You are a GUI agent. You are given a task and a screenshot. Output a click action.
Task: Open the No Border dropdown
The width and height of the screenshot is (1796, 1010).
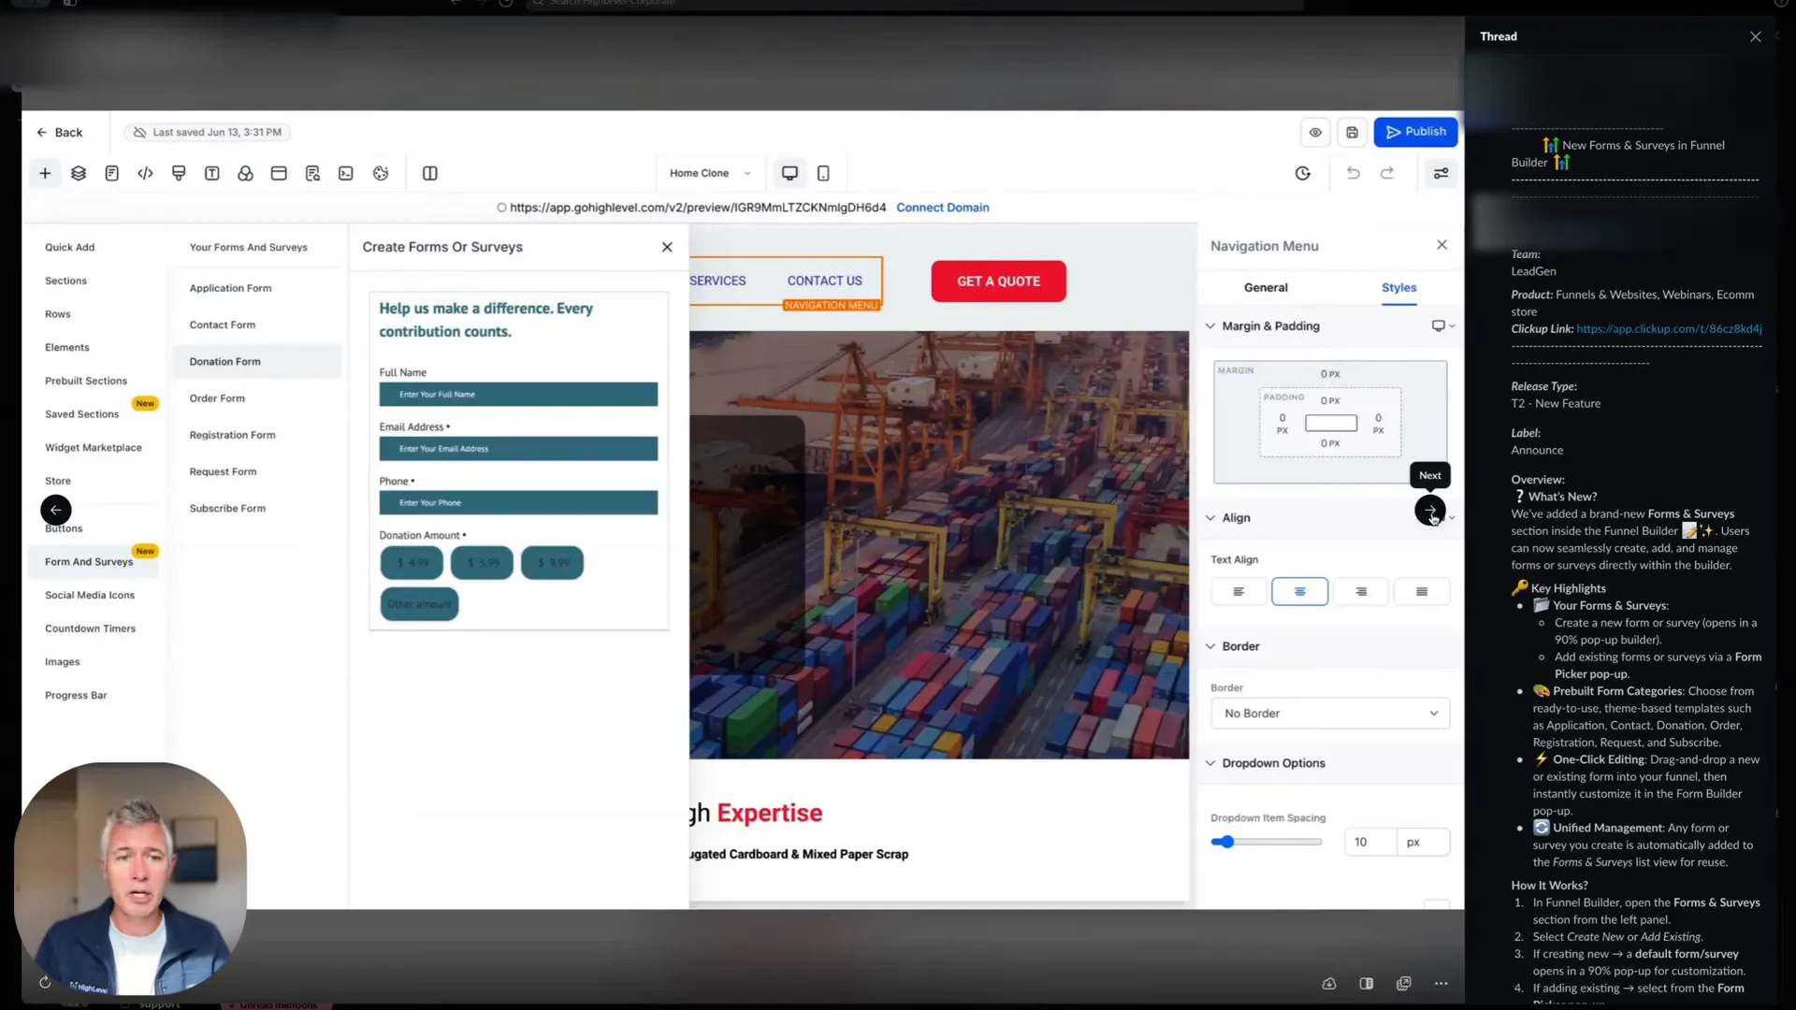coord(1330,713)
